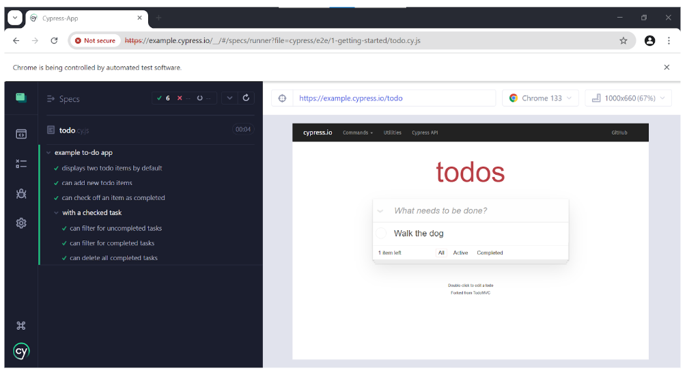Image resolution: width=687 pixels, height=375 pixels.
Task: Open the 1000x660 viewport dropdown
Action: click(628, 98)
